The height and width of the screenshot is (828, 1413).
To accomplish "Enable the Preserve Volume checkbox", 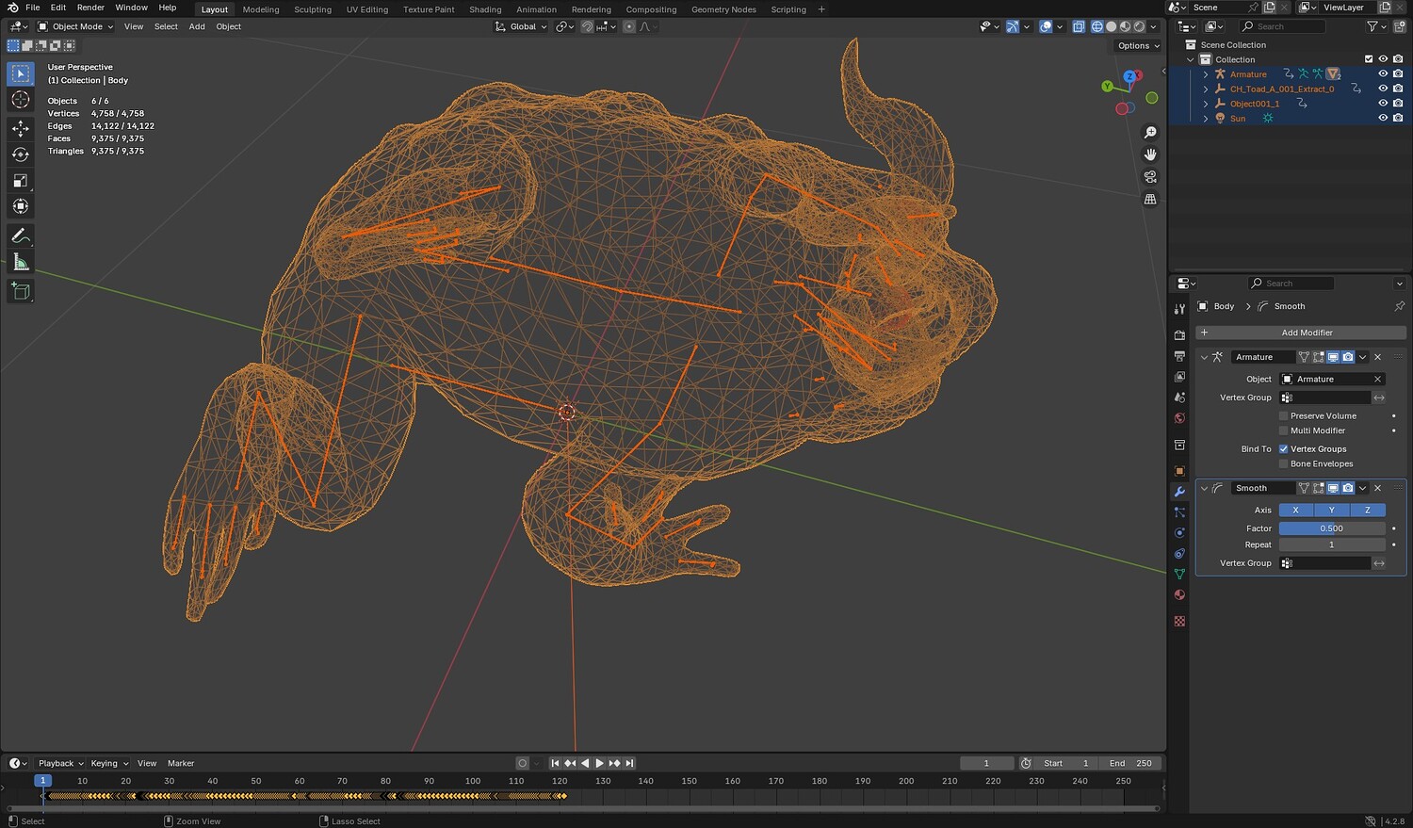I will 1283,415.
